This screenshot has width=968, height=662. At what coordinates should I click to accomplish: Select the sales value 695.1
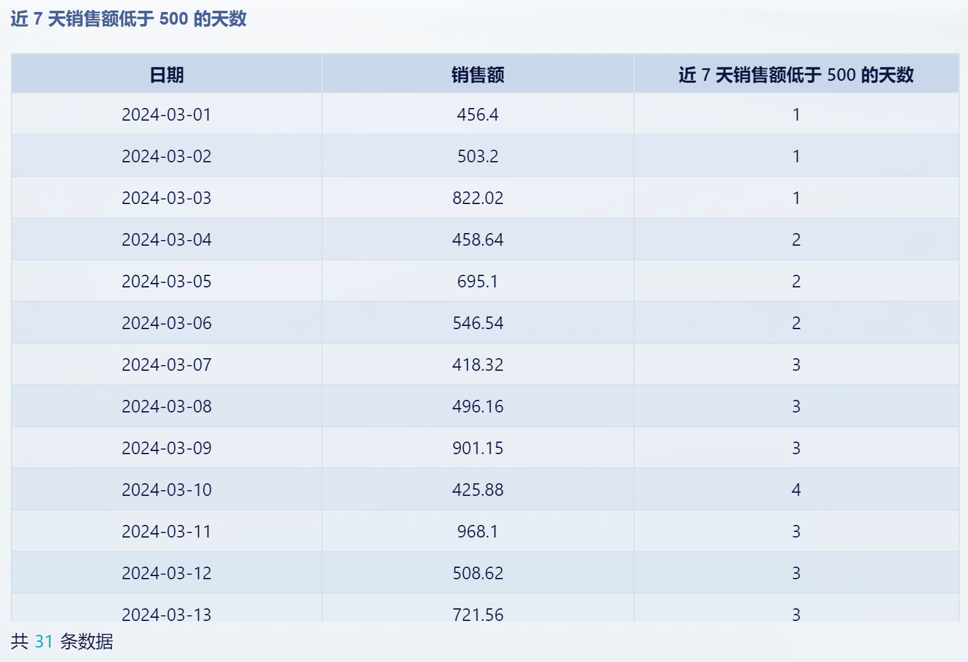(x=478, y=281)
